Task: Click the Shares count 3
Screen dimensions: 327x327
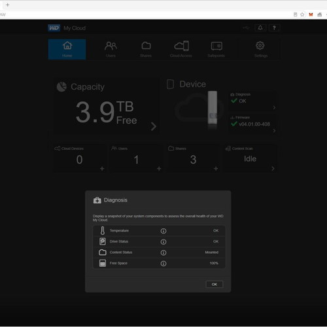Action: (x=193, y=160)
